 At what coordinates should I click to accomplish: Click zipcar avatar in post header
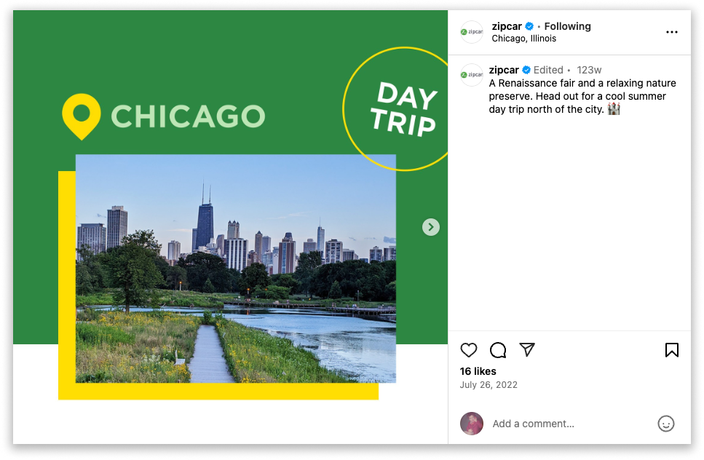tap(472, 32)
